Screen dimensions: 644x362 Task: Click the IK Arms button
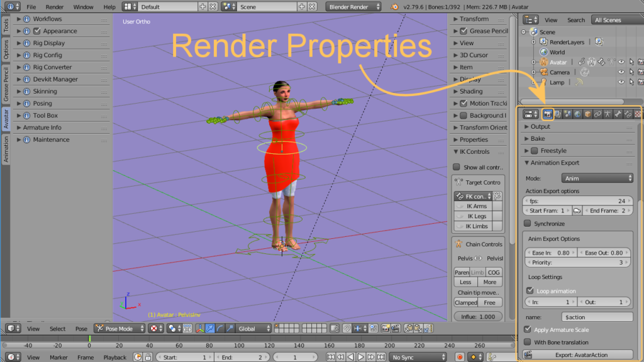(x=477, y=206)
